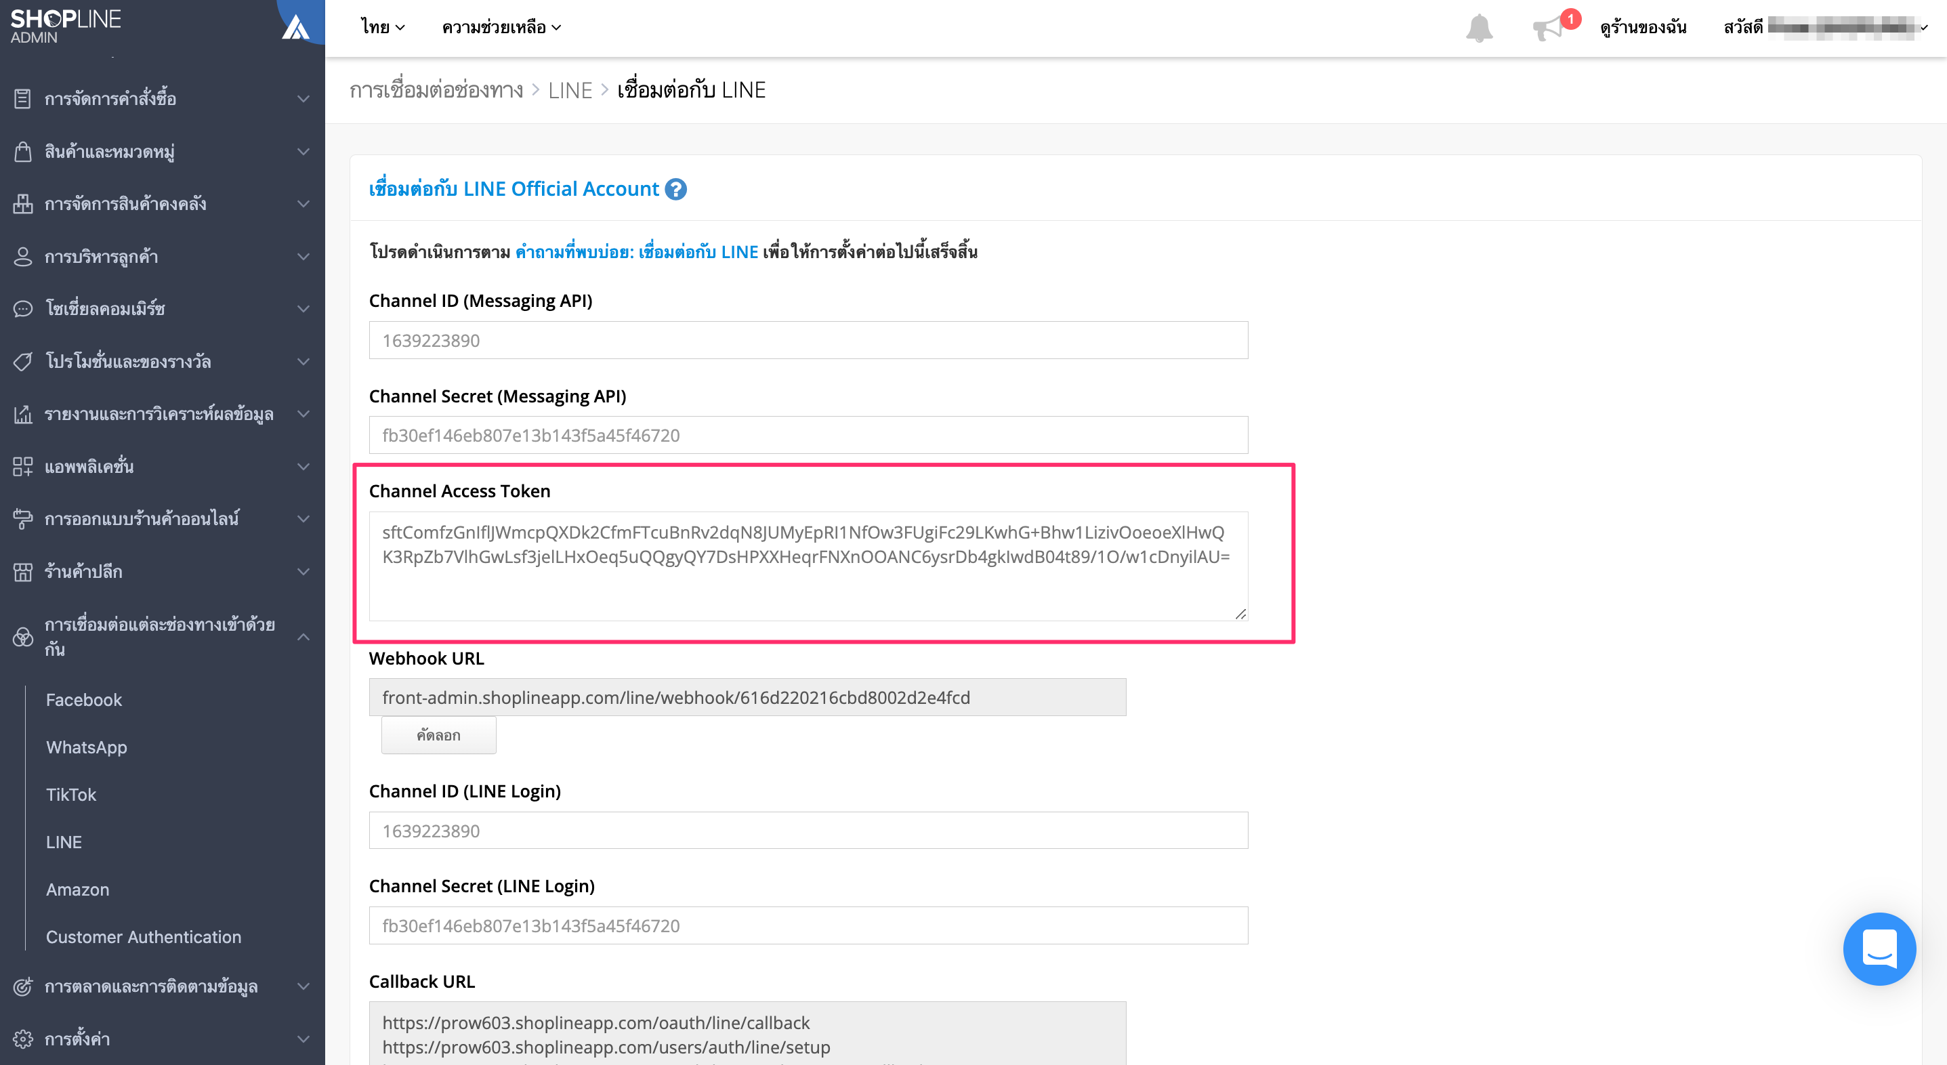Open TikTok channel submenu item
The image size is (1947, 1065).
point(71,795)
